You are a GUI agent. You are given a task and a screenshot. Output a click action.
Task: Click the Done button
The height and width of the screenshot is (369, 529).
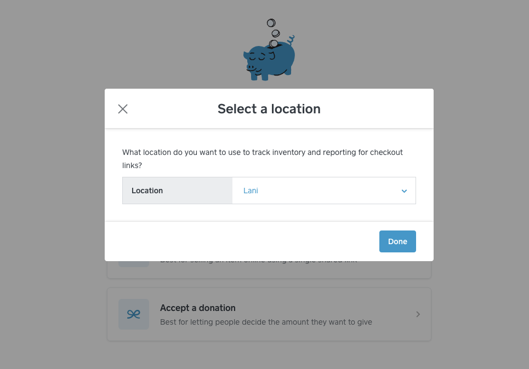[x=397, y=241]
